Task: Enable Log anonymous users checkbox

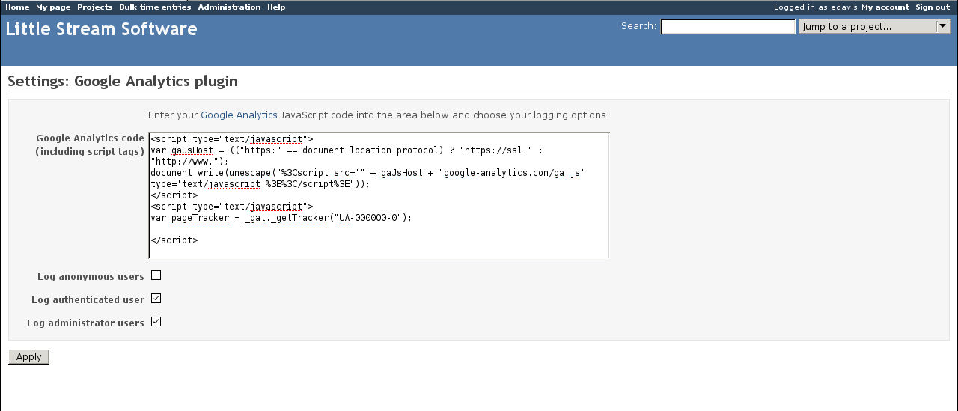Action: [156, 275]
